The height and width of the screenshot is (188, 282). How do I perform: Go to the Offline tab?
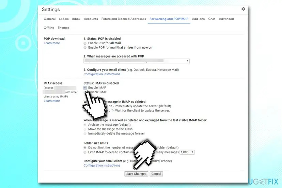click(x=49, y=28)
